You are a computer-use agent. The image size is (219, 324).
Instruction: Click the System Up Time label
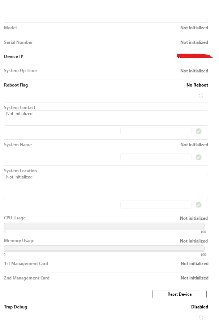click(20, 71)
